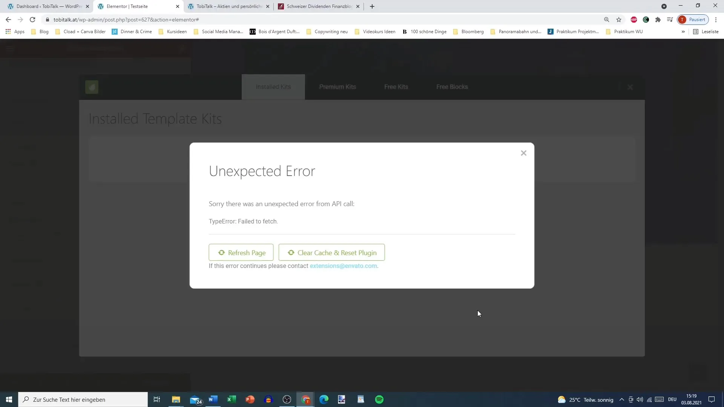
Task: Open OBS Studio from the taskbar
Action: pos(287,399)
